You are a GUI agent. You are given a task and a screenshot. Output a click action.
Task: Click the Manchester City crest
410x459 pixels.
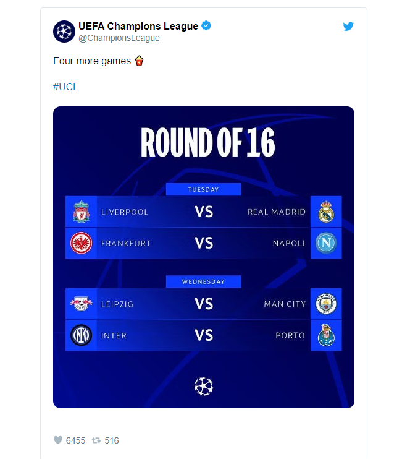326,304
